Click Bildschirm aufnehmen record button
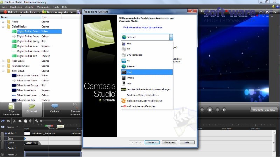 (21, 12)
